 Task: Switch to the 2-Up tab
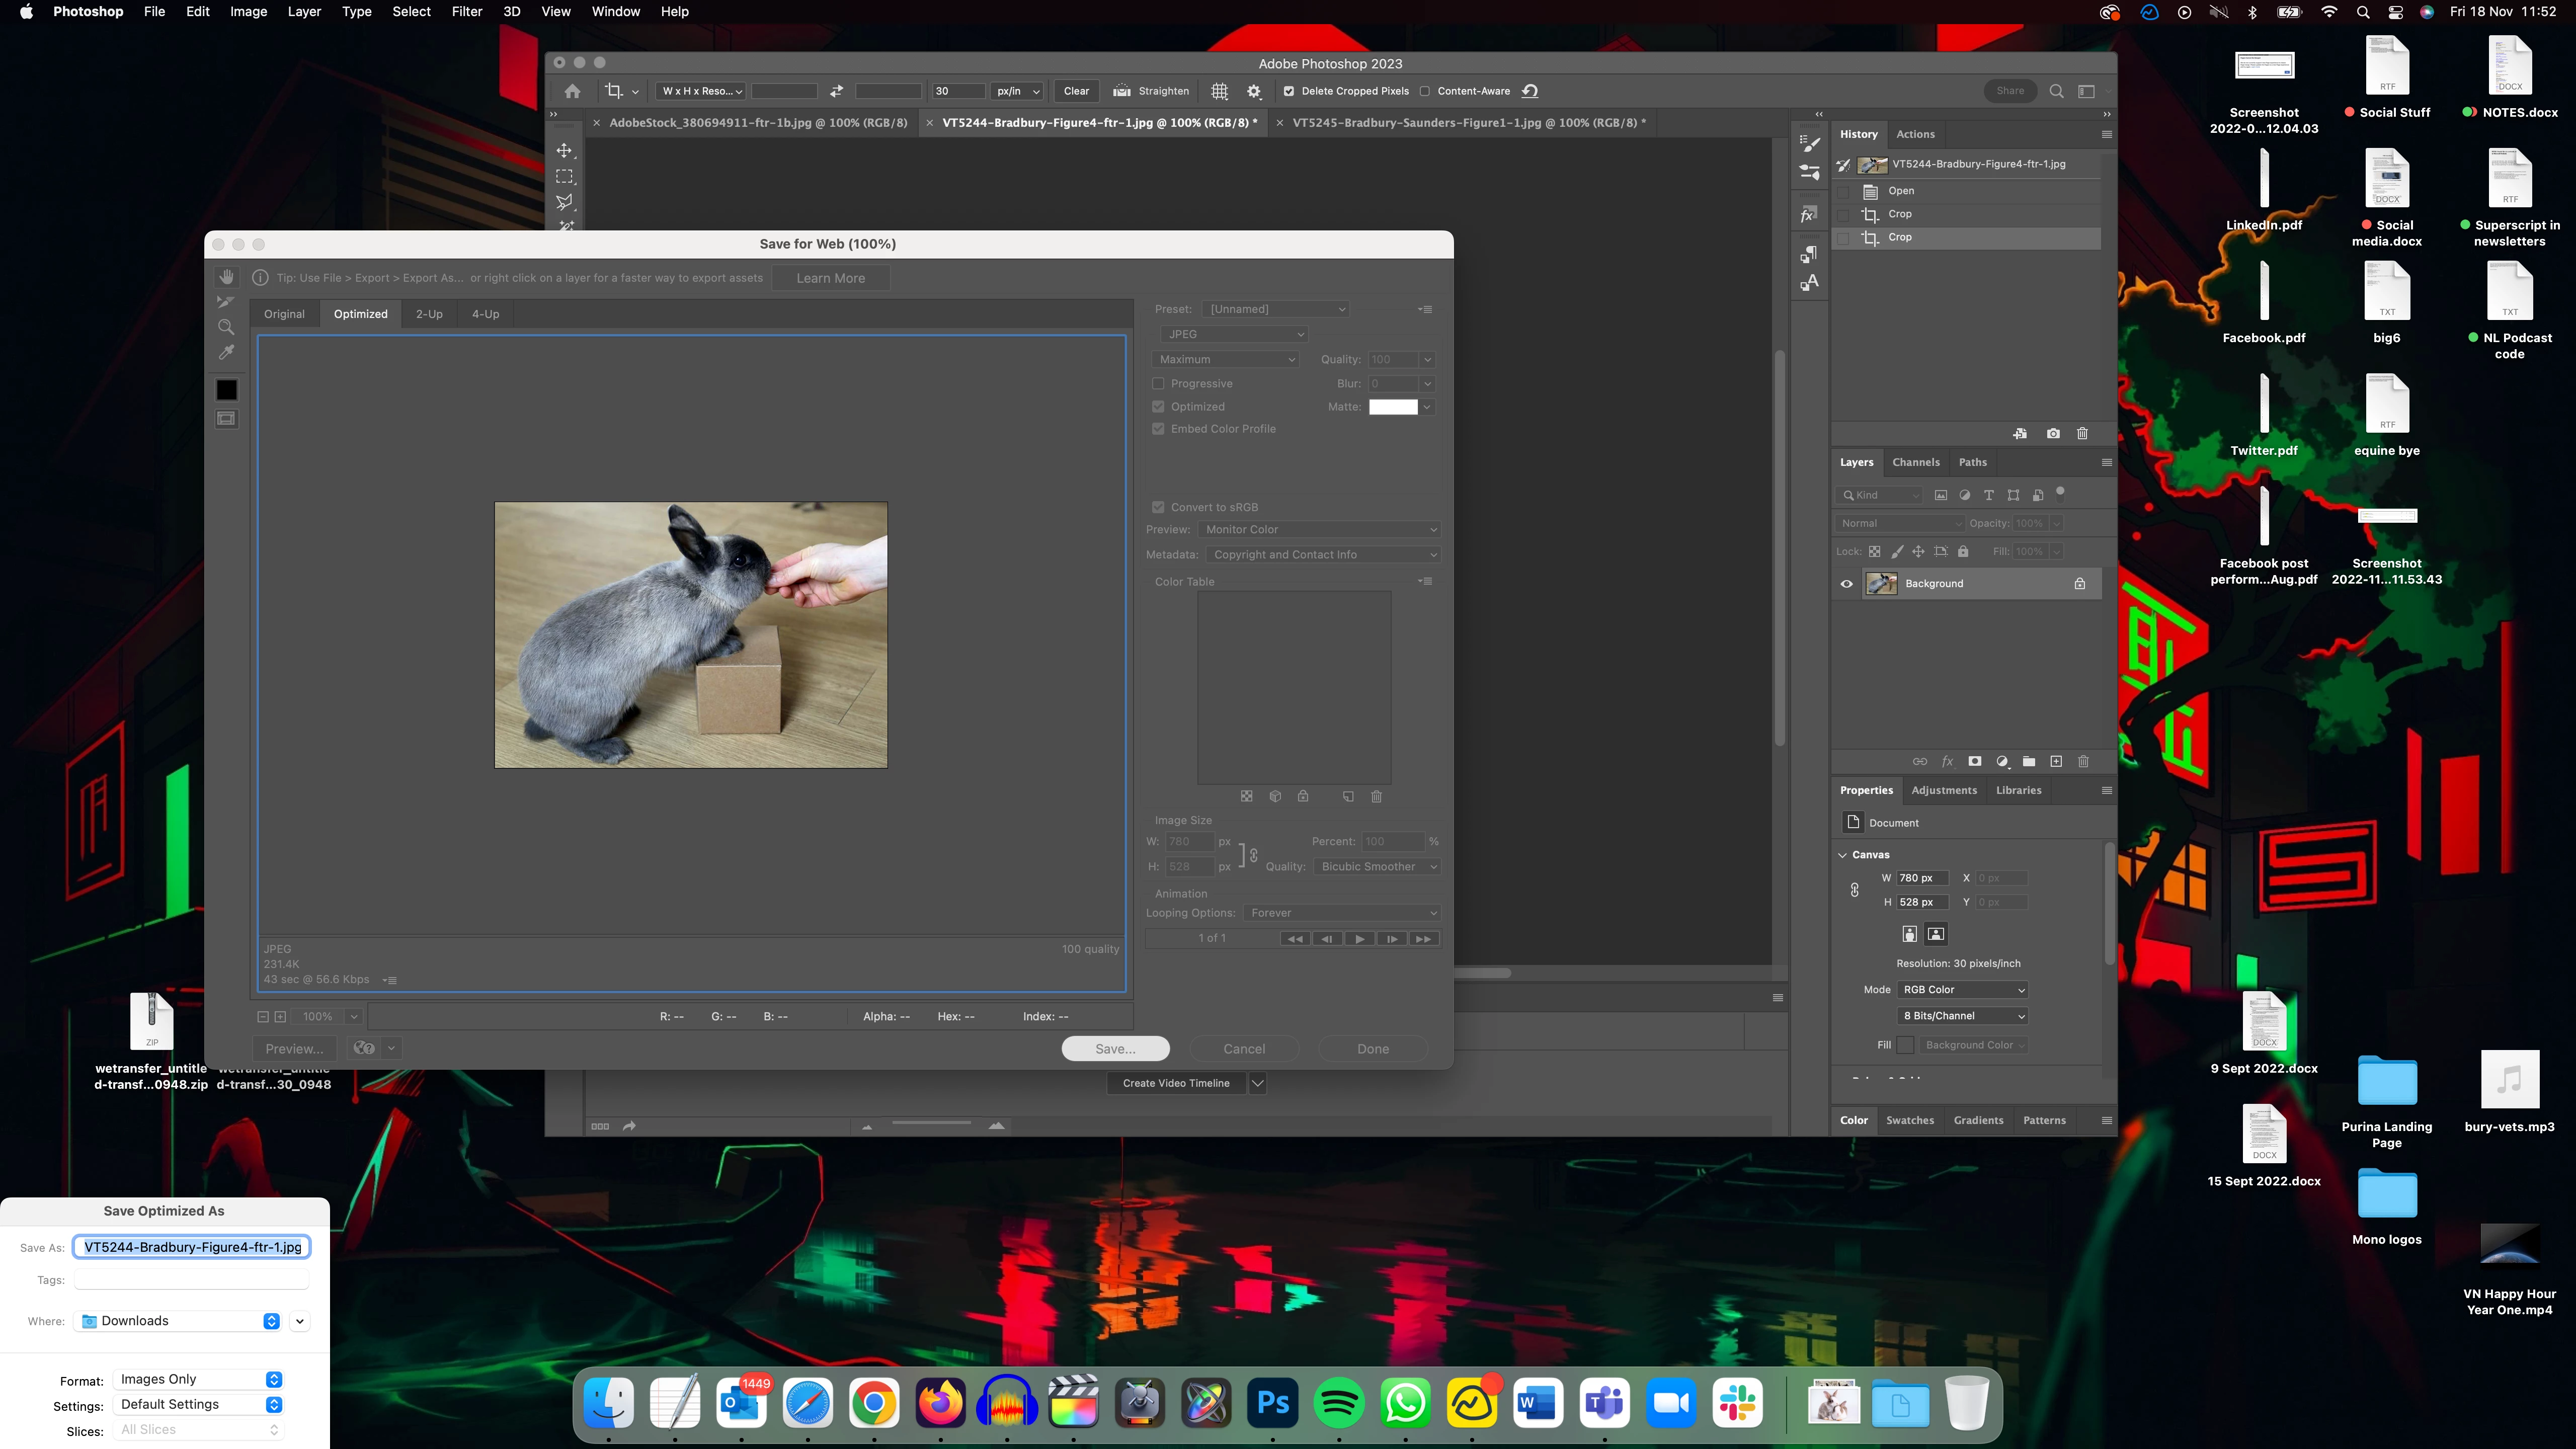pos(429,314)
